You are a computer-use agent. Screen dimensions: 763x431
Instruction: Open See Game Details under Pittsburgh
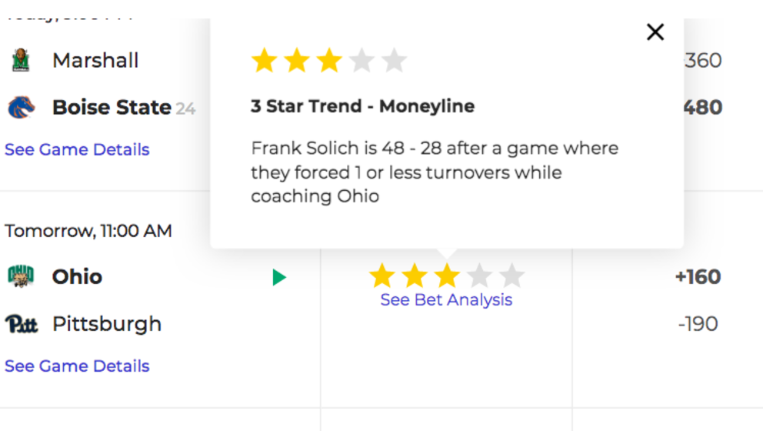point(77,366)
